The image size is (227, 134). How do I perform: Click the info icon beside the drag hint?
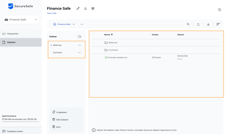94,130
